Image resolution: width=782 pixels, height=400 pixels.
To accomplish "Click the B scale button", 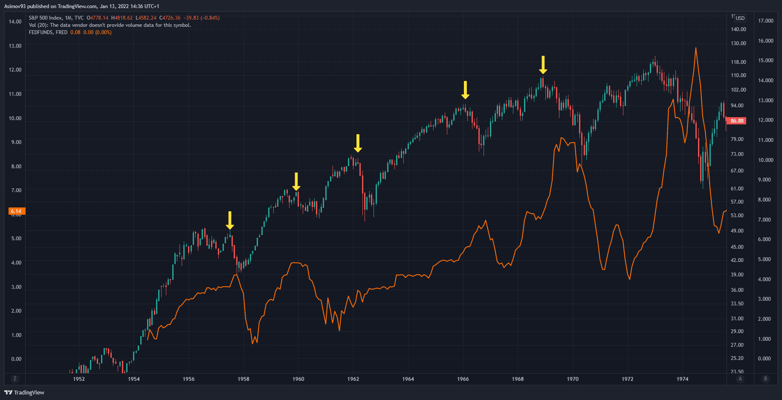I will pyautogui.click(x=765, y=379).
